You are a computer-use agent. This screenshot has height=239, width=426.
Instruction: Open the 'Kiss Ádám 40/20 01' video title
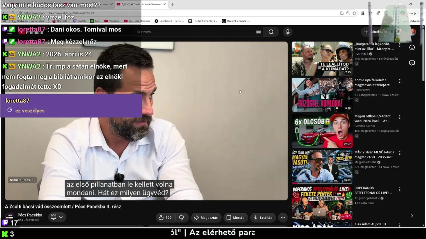[370, 224]
